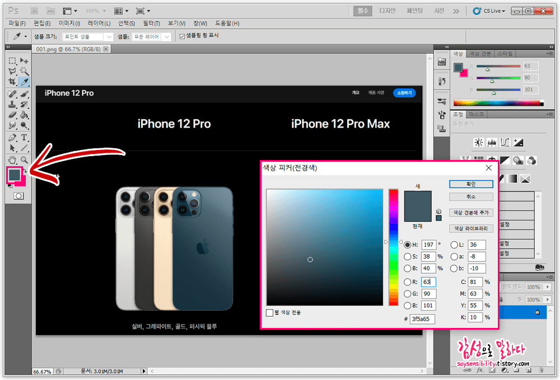560x380 pixels.
Task: Add an Exposure adjustment
Action: point(518,143)
